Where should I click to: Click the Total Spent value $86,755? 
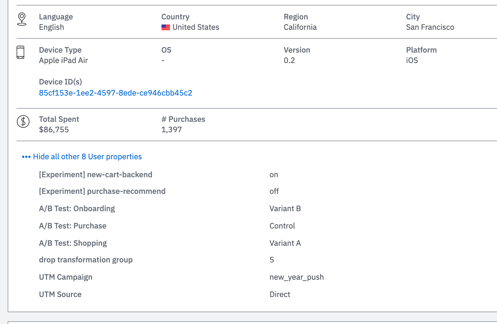pyautogui.click(x=54, y=130)
